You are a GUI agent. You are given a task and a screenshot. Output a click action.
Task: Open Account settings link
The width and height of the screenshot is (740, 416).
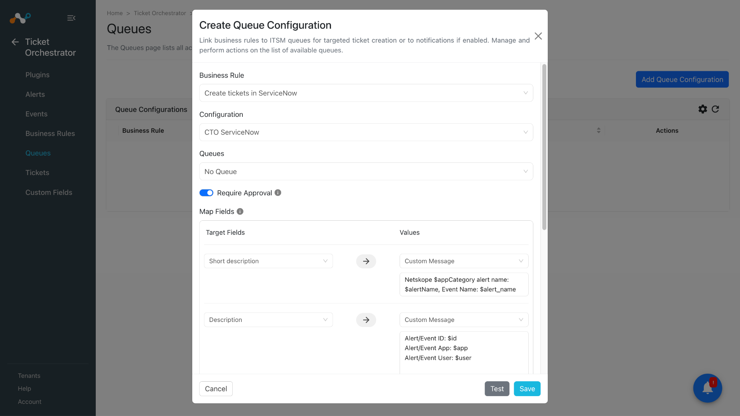click(30, 402)
